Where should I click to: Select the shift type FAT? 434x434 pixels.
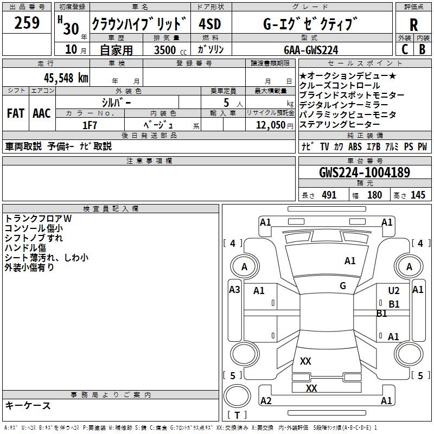coord(16,113)
